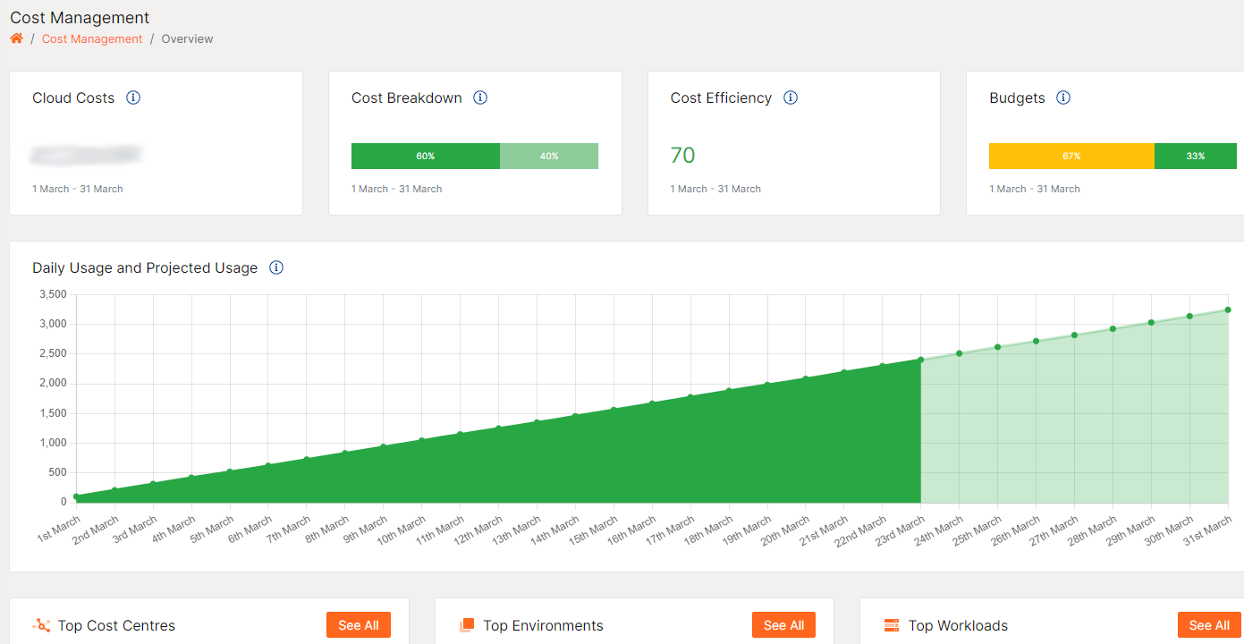1244x644 pixels.
Task: See All top workloads
Action: pos(1209,625)
